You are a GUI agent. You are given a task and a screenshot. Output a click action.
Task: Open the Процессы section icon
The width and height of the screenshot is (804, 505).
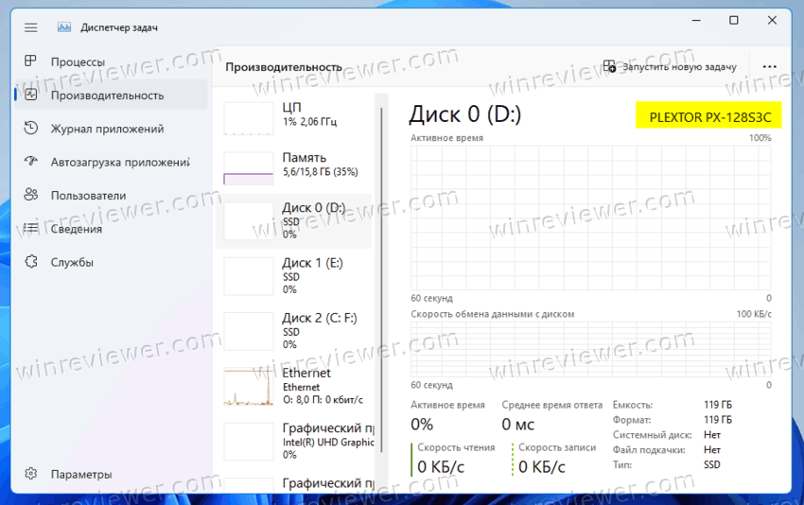point(31,61)
